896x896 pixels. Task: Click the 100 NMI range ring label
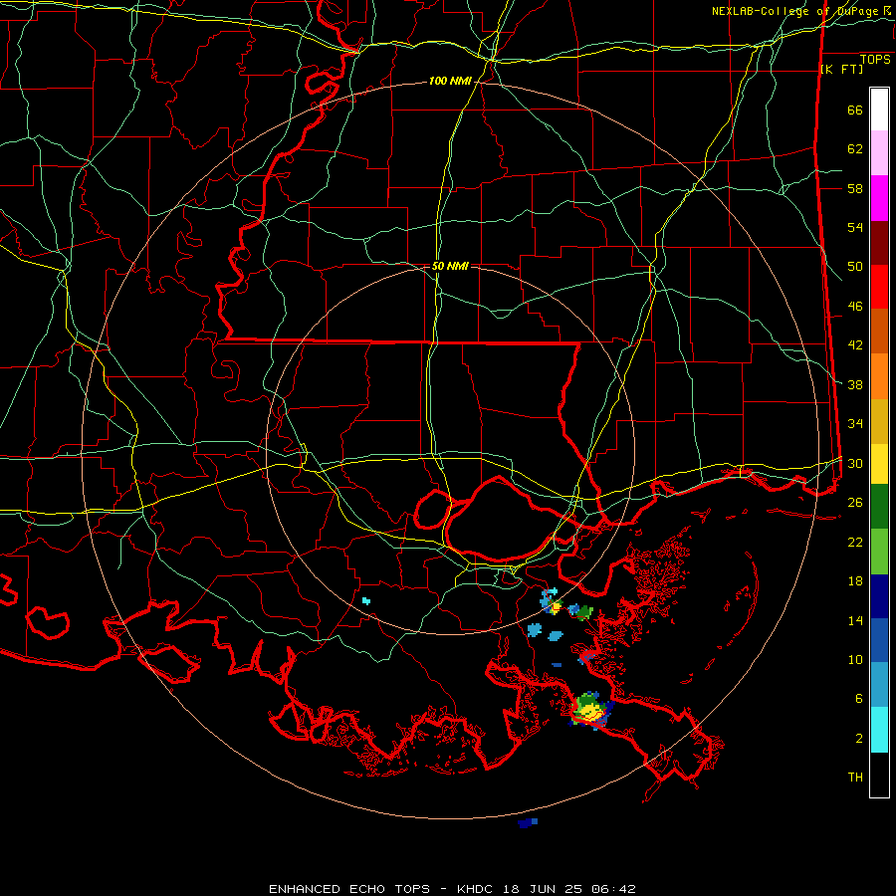click(x=450, y=82)
